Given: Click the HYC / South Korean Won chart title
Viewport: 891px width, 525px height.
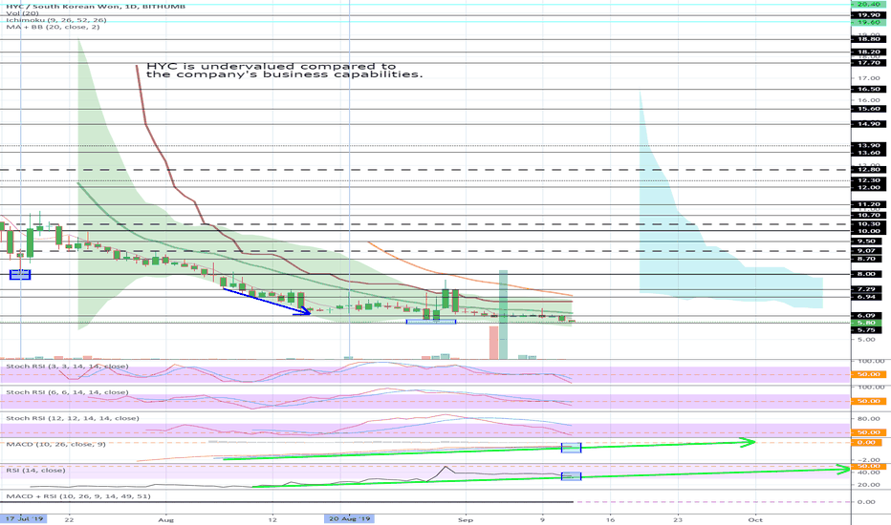Looking at the screenshot, I should 96,7.
